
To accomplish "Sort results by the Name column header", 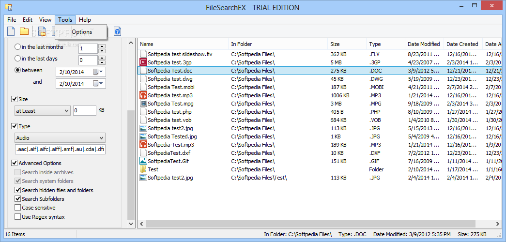I will coord(183,44).
